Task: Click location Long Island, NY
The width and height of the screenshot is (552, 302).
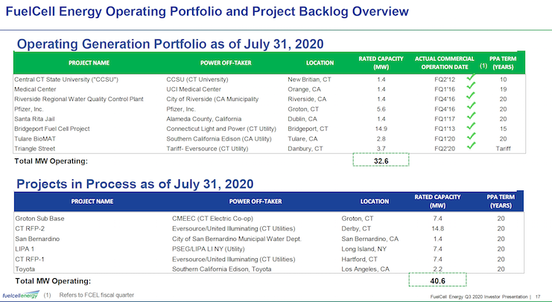Action: tap(364, 249)
